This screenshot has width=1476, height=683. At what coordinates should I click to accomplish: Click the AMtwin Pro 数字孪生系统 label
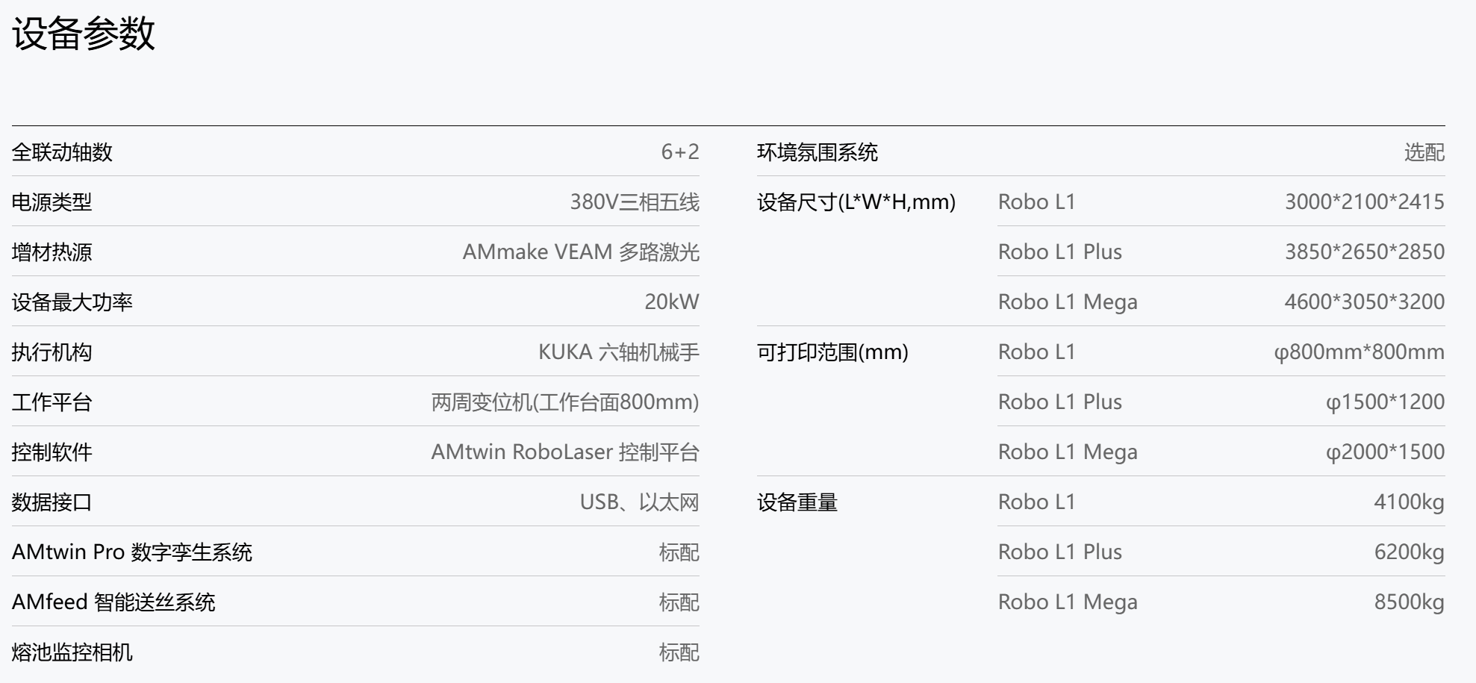[132, 552]
